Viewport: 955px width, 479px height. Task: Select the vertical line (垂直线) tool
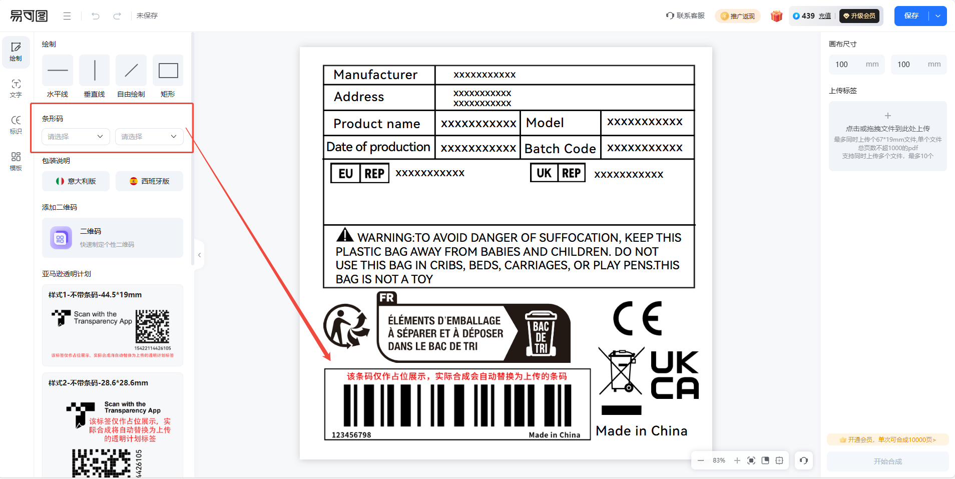tap(95, 71)
